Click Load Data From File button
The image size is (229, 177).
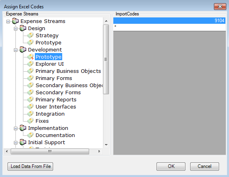pyautogui.click(x=30, y=166)
